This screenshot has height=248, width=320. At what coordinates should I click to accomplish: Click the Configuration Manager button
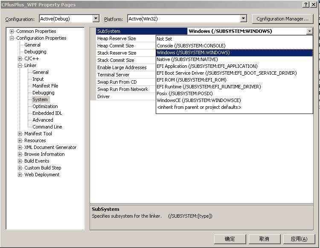282,19
